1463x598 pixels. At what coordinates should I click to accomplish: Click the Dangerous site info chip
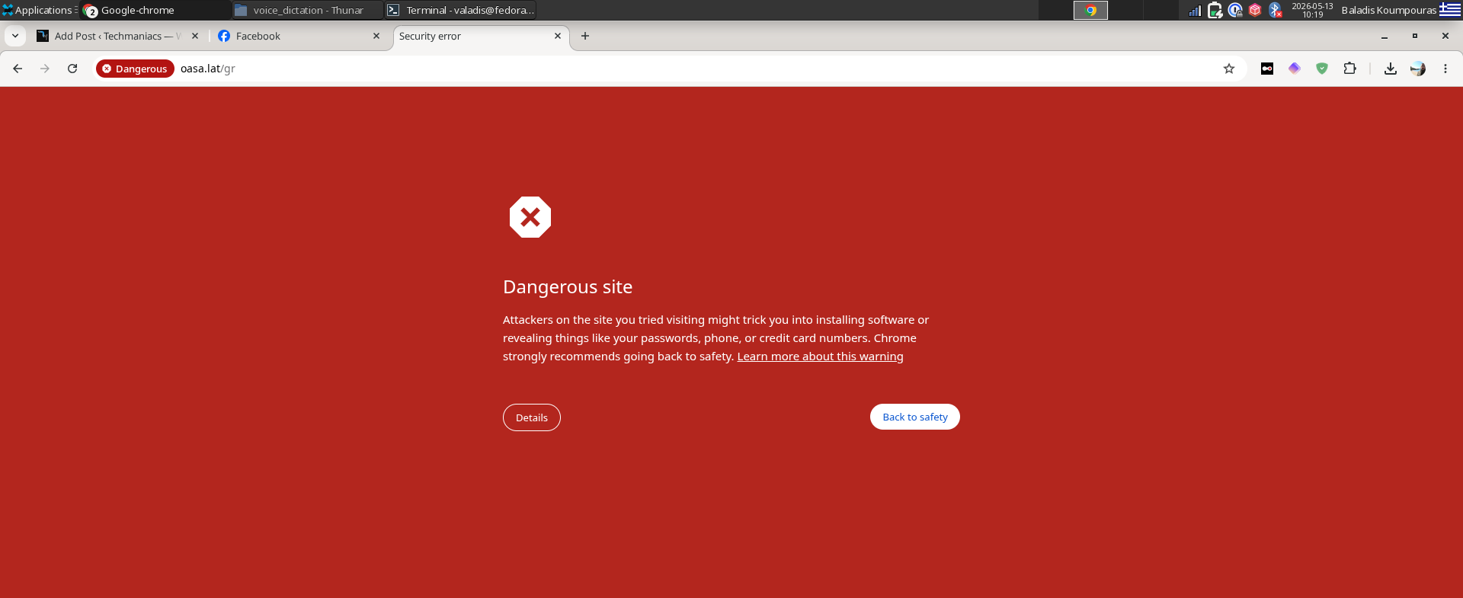point(135,69)
